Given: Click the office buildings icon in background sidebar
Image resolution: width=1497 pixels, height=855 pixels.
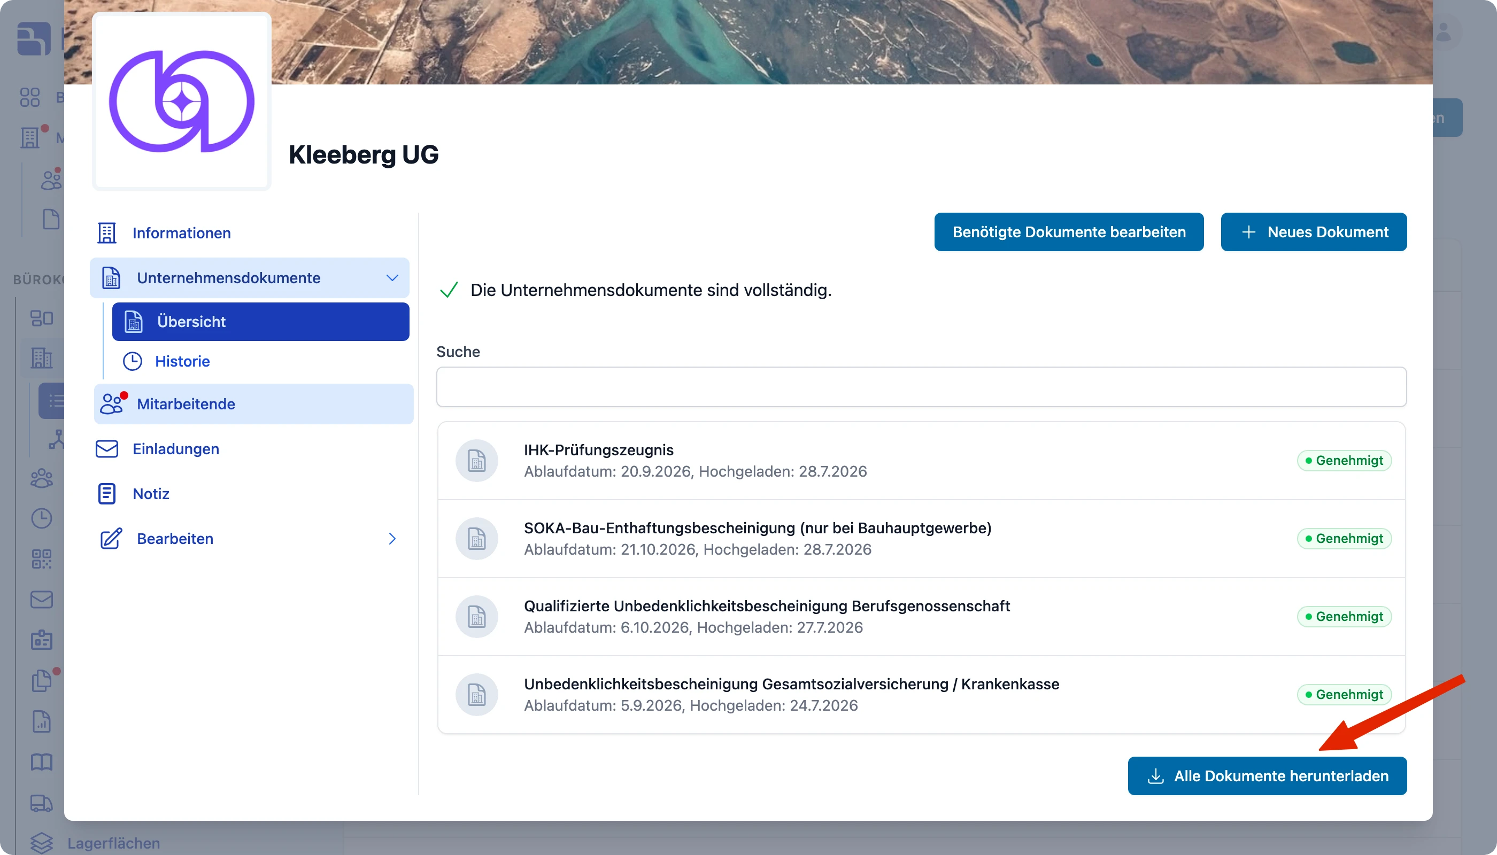Looking at the screenshot, I should tap(41, 357).
